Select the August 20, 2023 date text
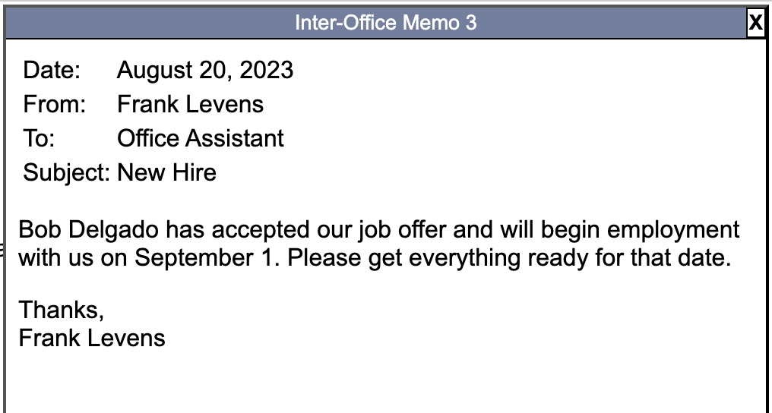This screenshot has width=772, height=413. click(205, 70)
